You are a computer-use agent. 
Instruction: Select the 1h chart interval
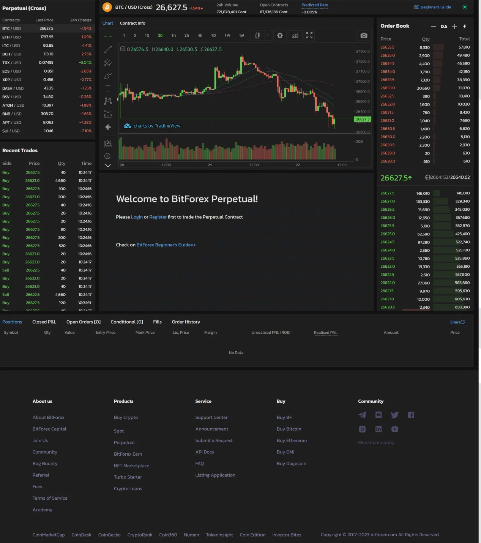point(173,35)
